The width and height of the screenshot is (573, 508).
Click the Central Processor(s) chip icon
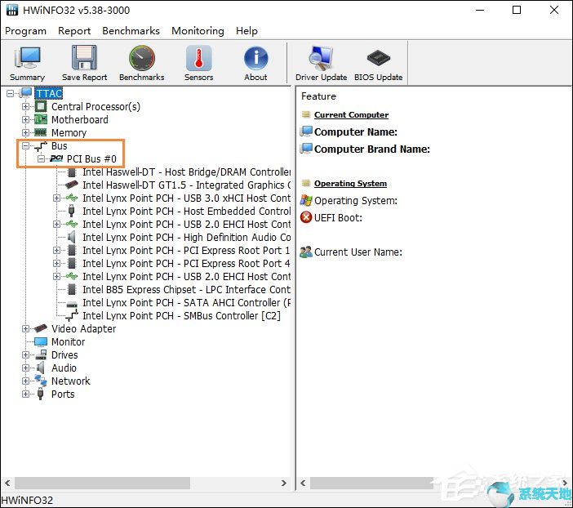41,106
